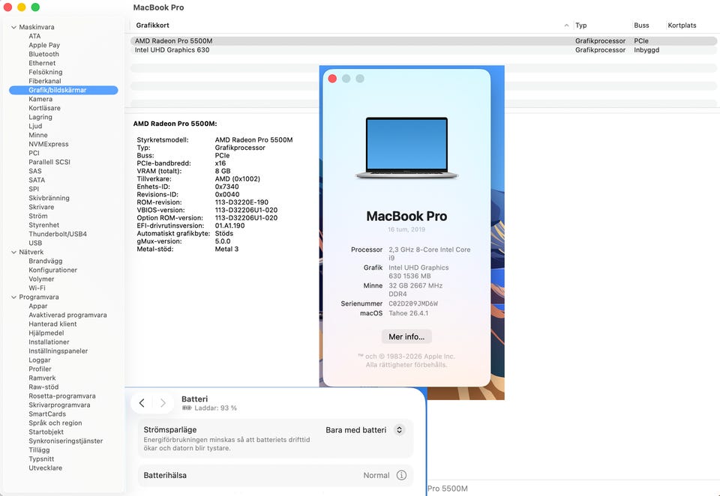
Task: Select Grafik/bildskärmar in the sidebar
Action: point(63,90)
